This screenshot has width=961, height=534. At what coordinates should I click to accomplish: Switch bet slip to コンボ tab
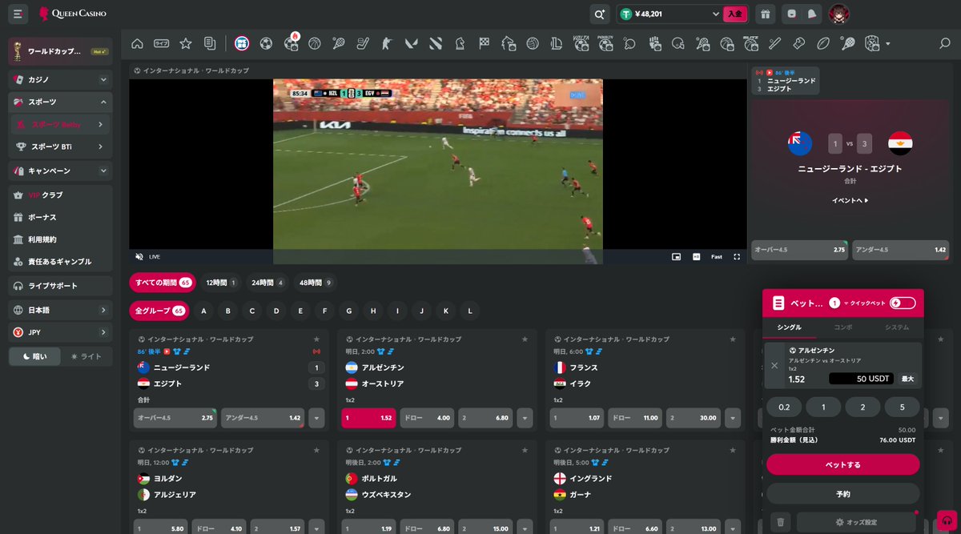pyautogui.click(x=843, y=327)
